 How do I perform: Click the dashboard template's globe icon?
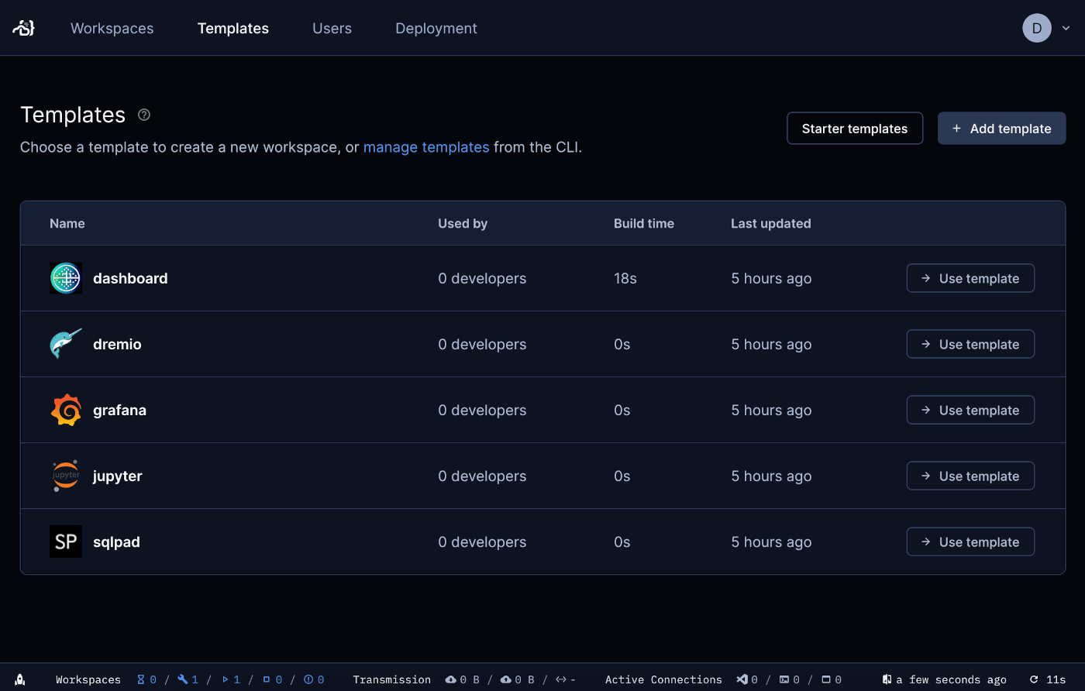tap(66, 278)
